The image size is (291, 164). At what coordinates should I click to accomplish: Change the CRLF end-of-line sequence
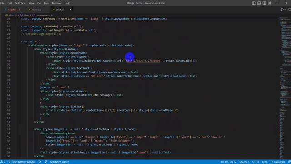[x=265, y=162]
